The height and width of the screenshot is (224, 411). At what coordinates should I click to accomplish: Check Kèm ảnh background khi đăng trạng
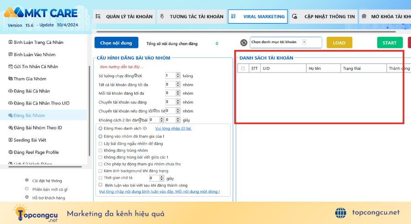(100, 171)
